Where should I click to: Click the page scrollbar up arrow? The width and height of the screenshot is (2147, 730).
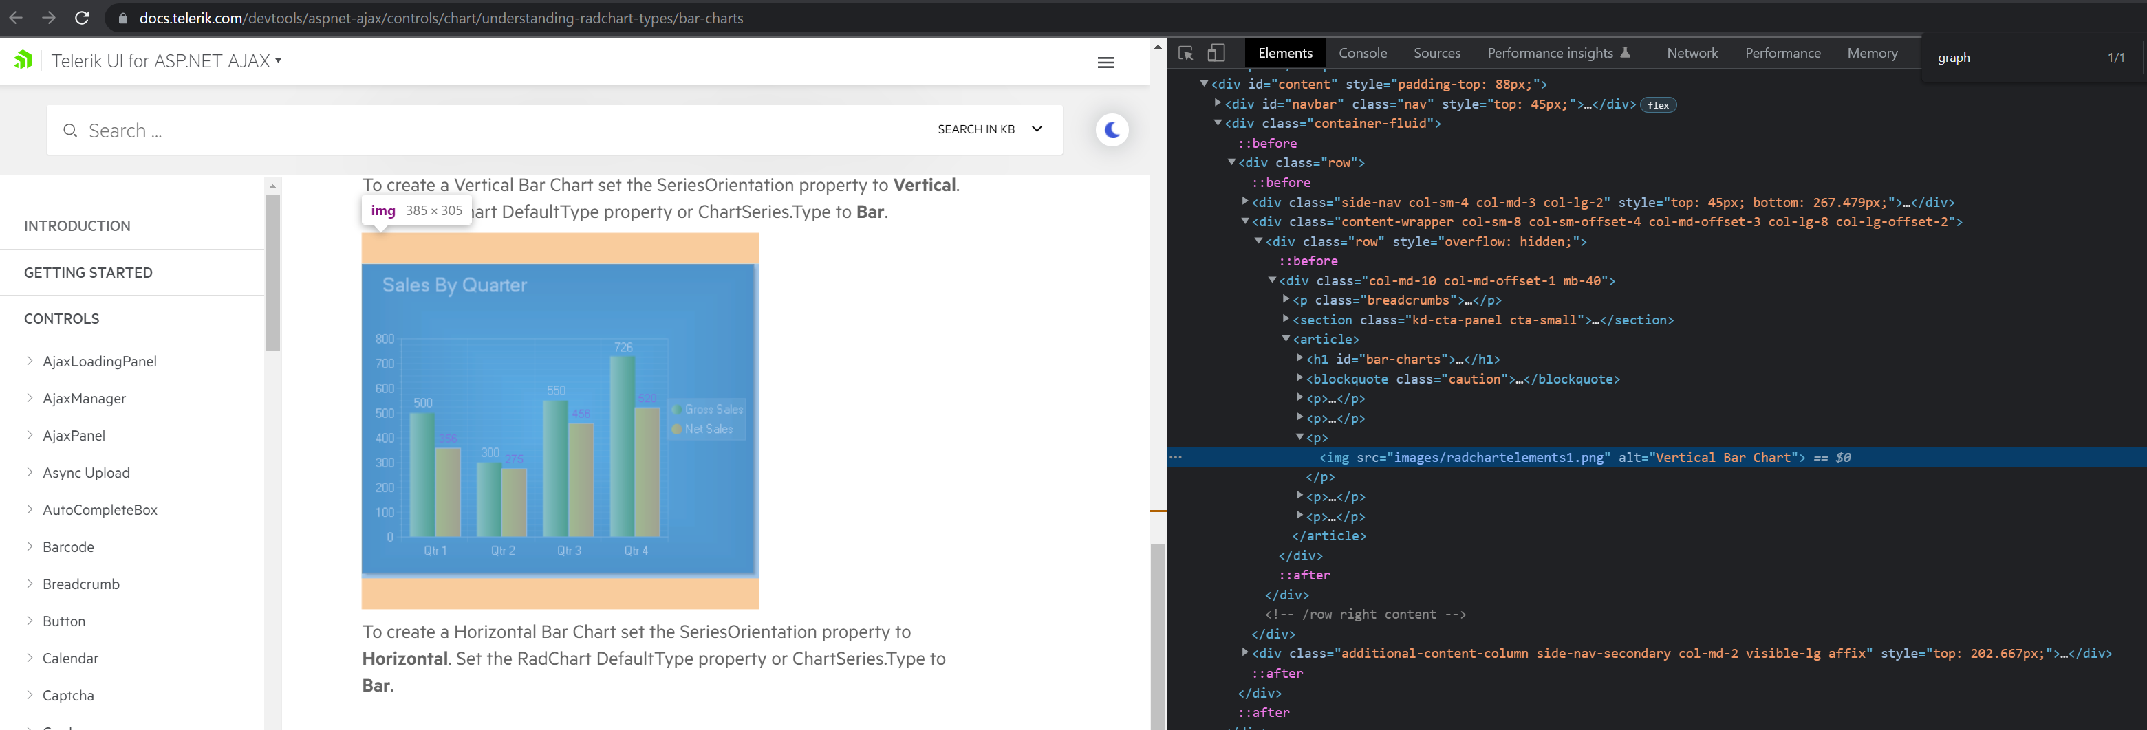click(x=1158, y=47)
